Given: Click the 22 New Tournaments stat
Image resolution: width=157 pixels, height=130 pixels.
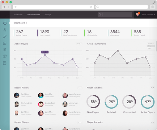Looking at the screenshot, I should [69, 33].
